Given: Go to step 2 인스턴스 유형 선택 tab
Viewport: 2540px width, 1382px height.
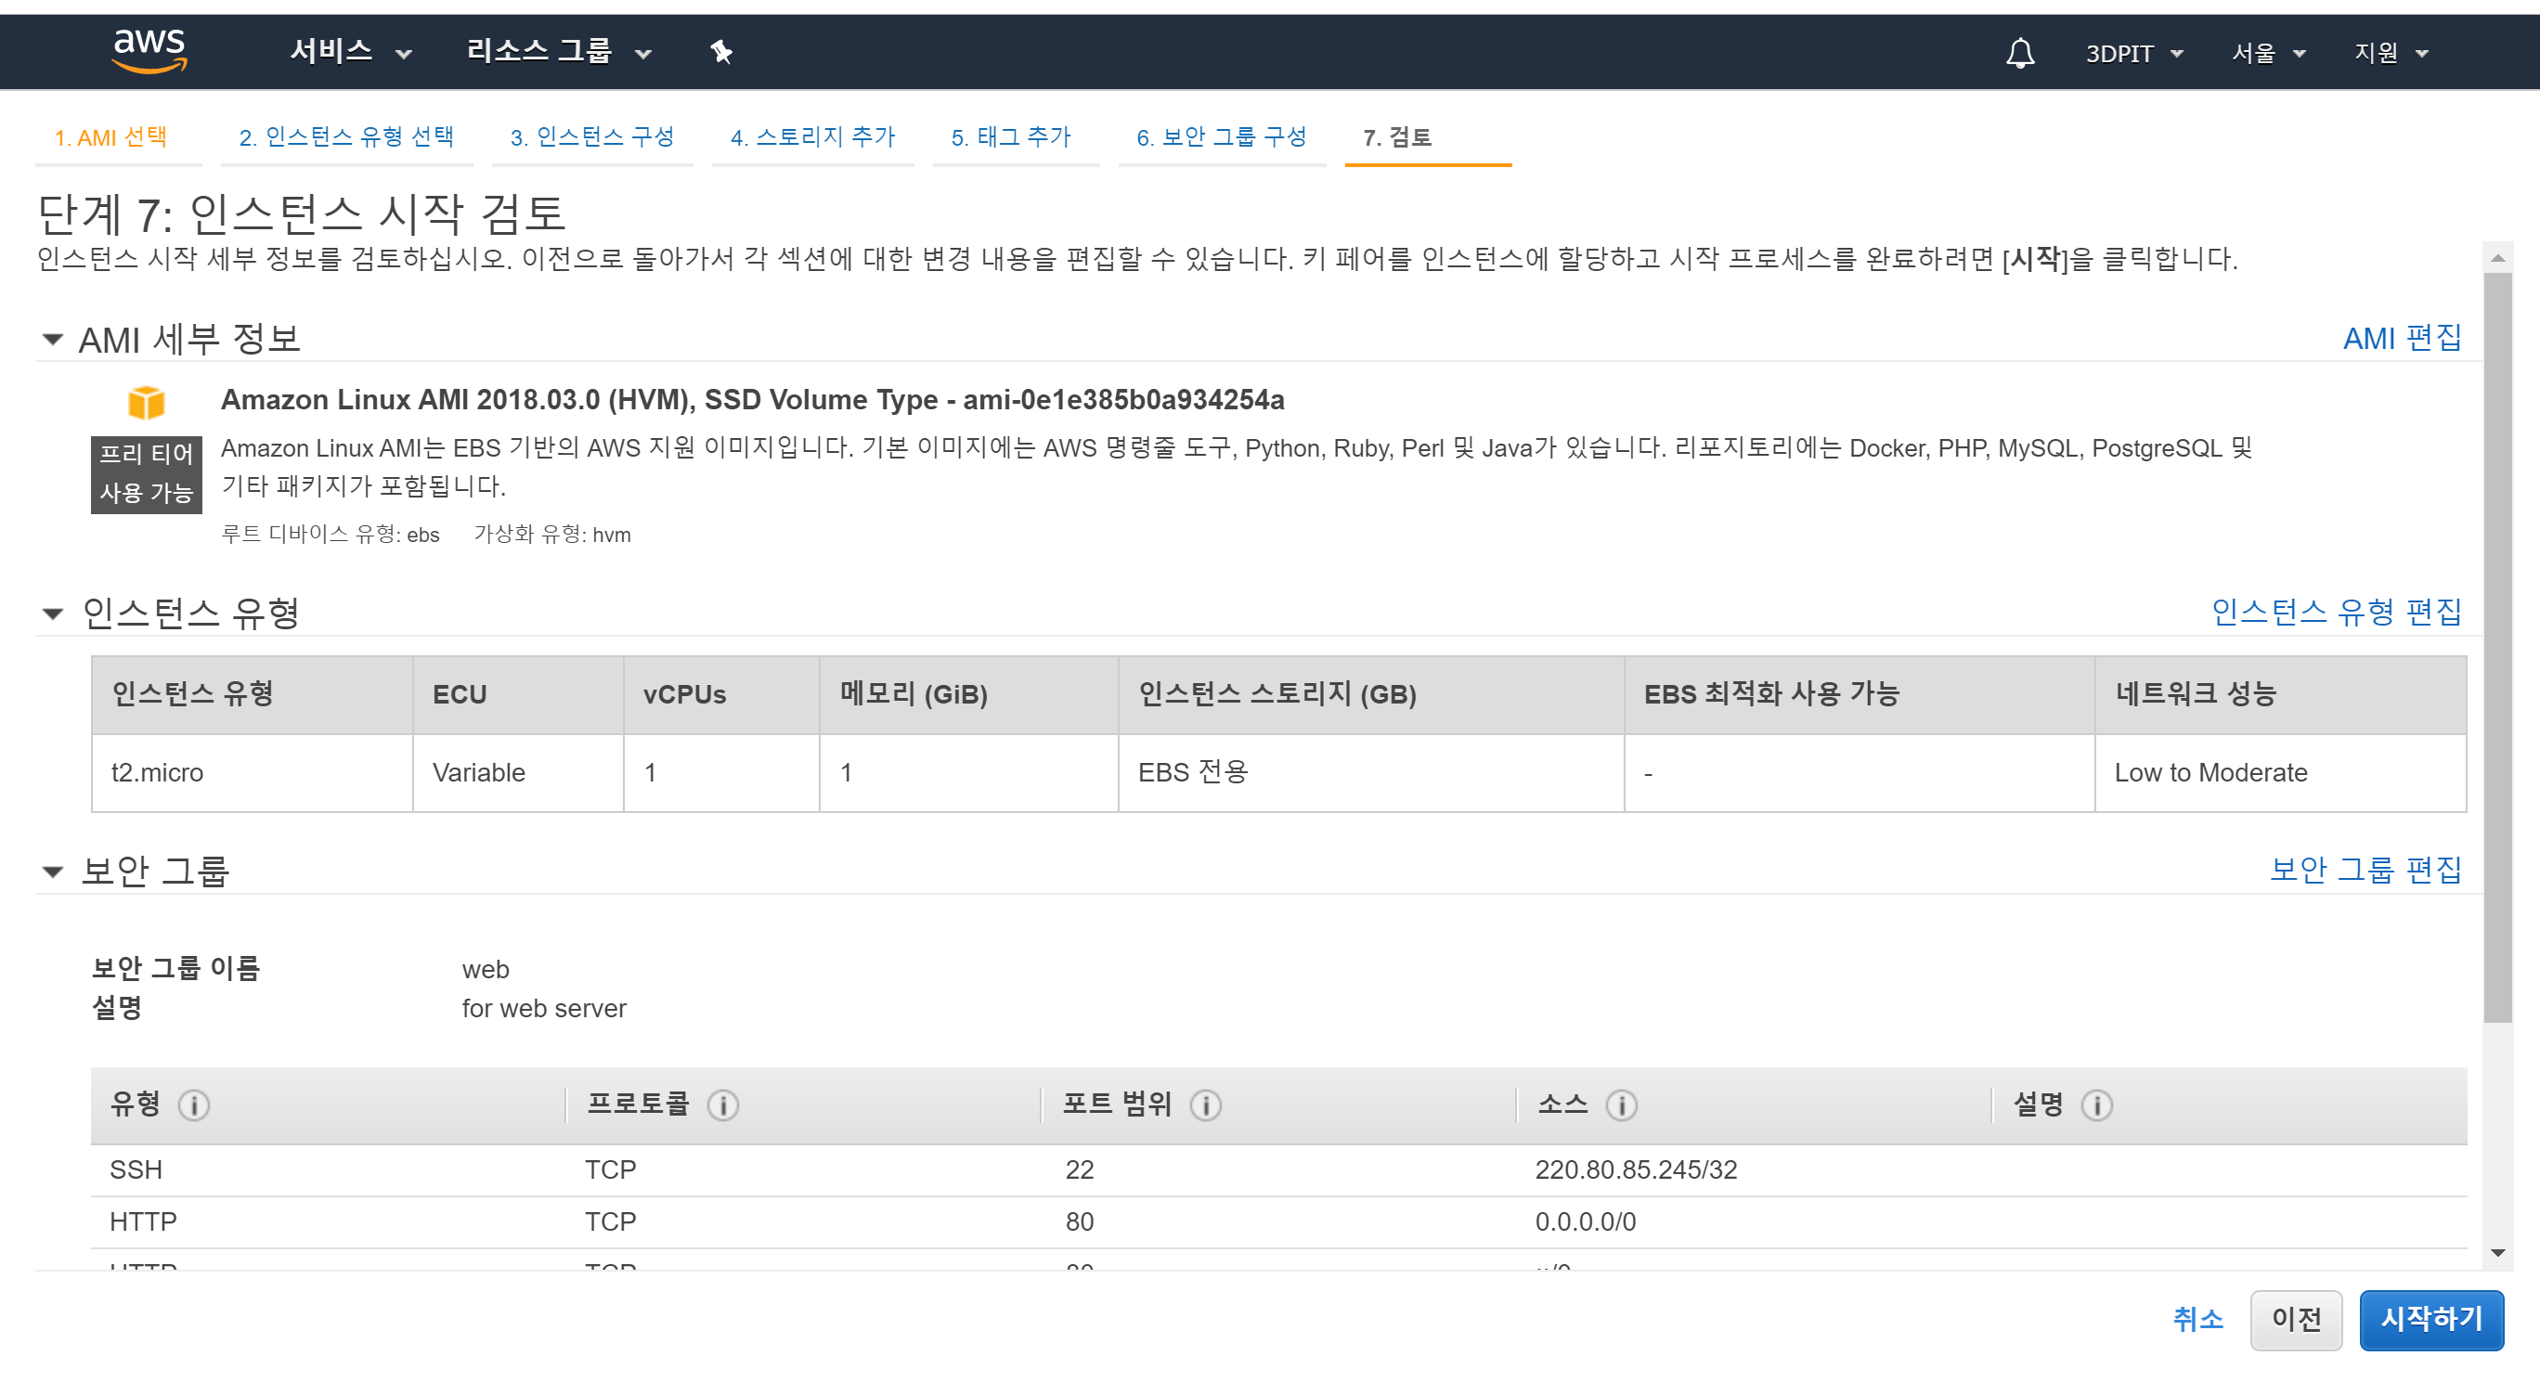Looking at the screenshot, I should 345,137.
